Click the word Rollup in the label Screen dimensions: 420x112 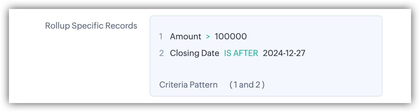(x=58, y=26)
